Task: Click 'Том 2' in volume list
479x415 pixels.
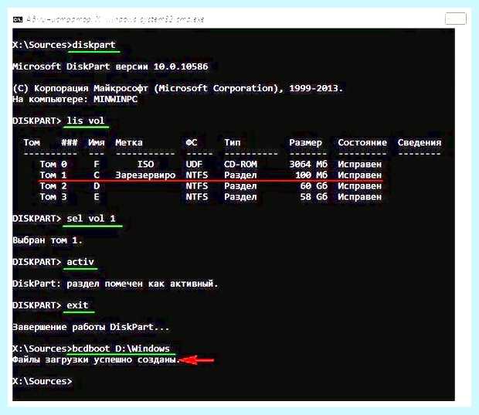Action: pyautogui.click(x=53, y=186)
